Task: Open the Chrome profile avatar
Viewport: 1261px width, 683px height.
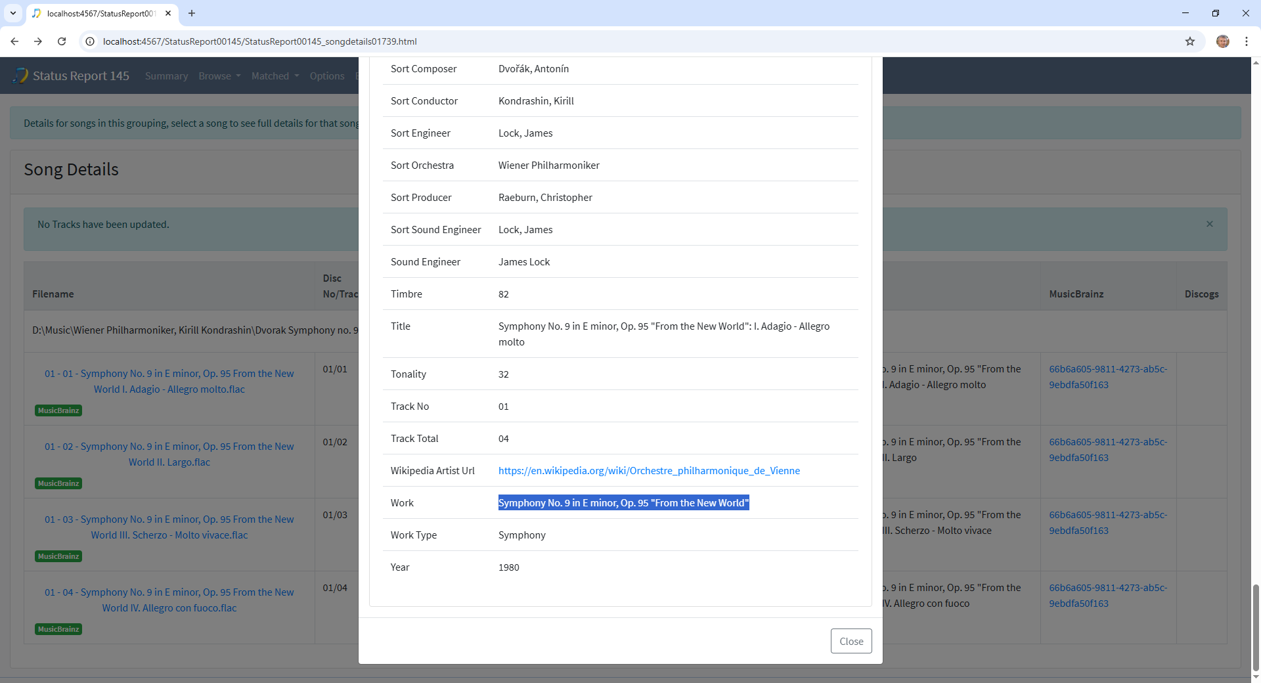Action: pyautogui.click(x=1222, y=41)
